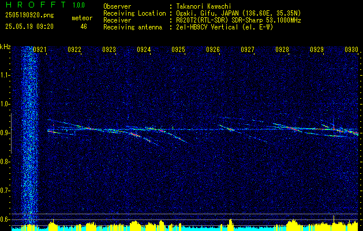Click the HROFFT program title text
The height and width of the screenshot is (231, 363).
pos(36,5)
